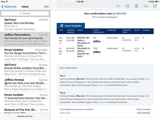Open the move-to-folder icon
The width and height of the screenshot is (160, 120).
127,6
